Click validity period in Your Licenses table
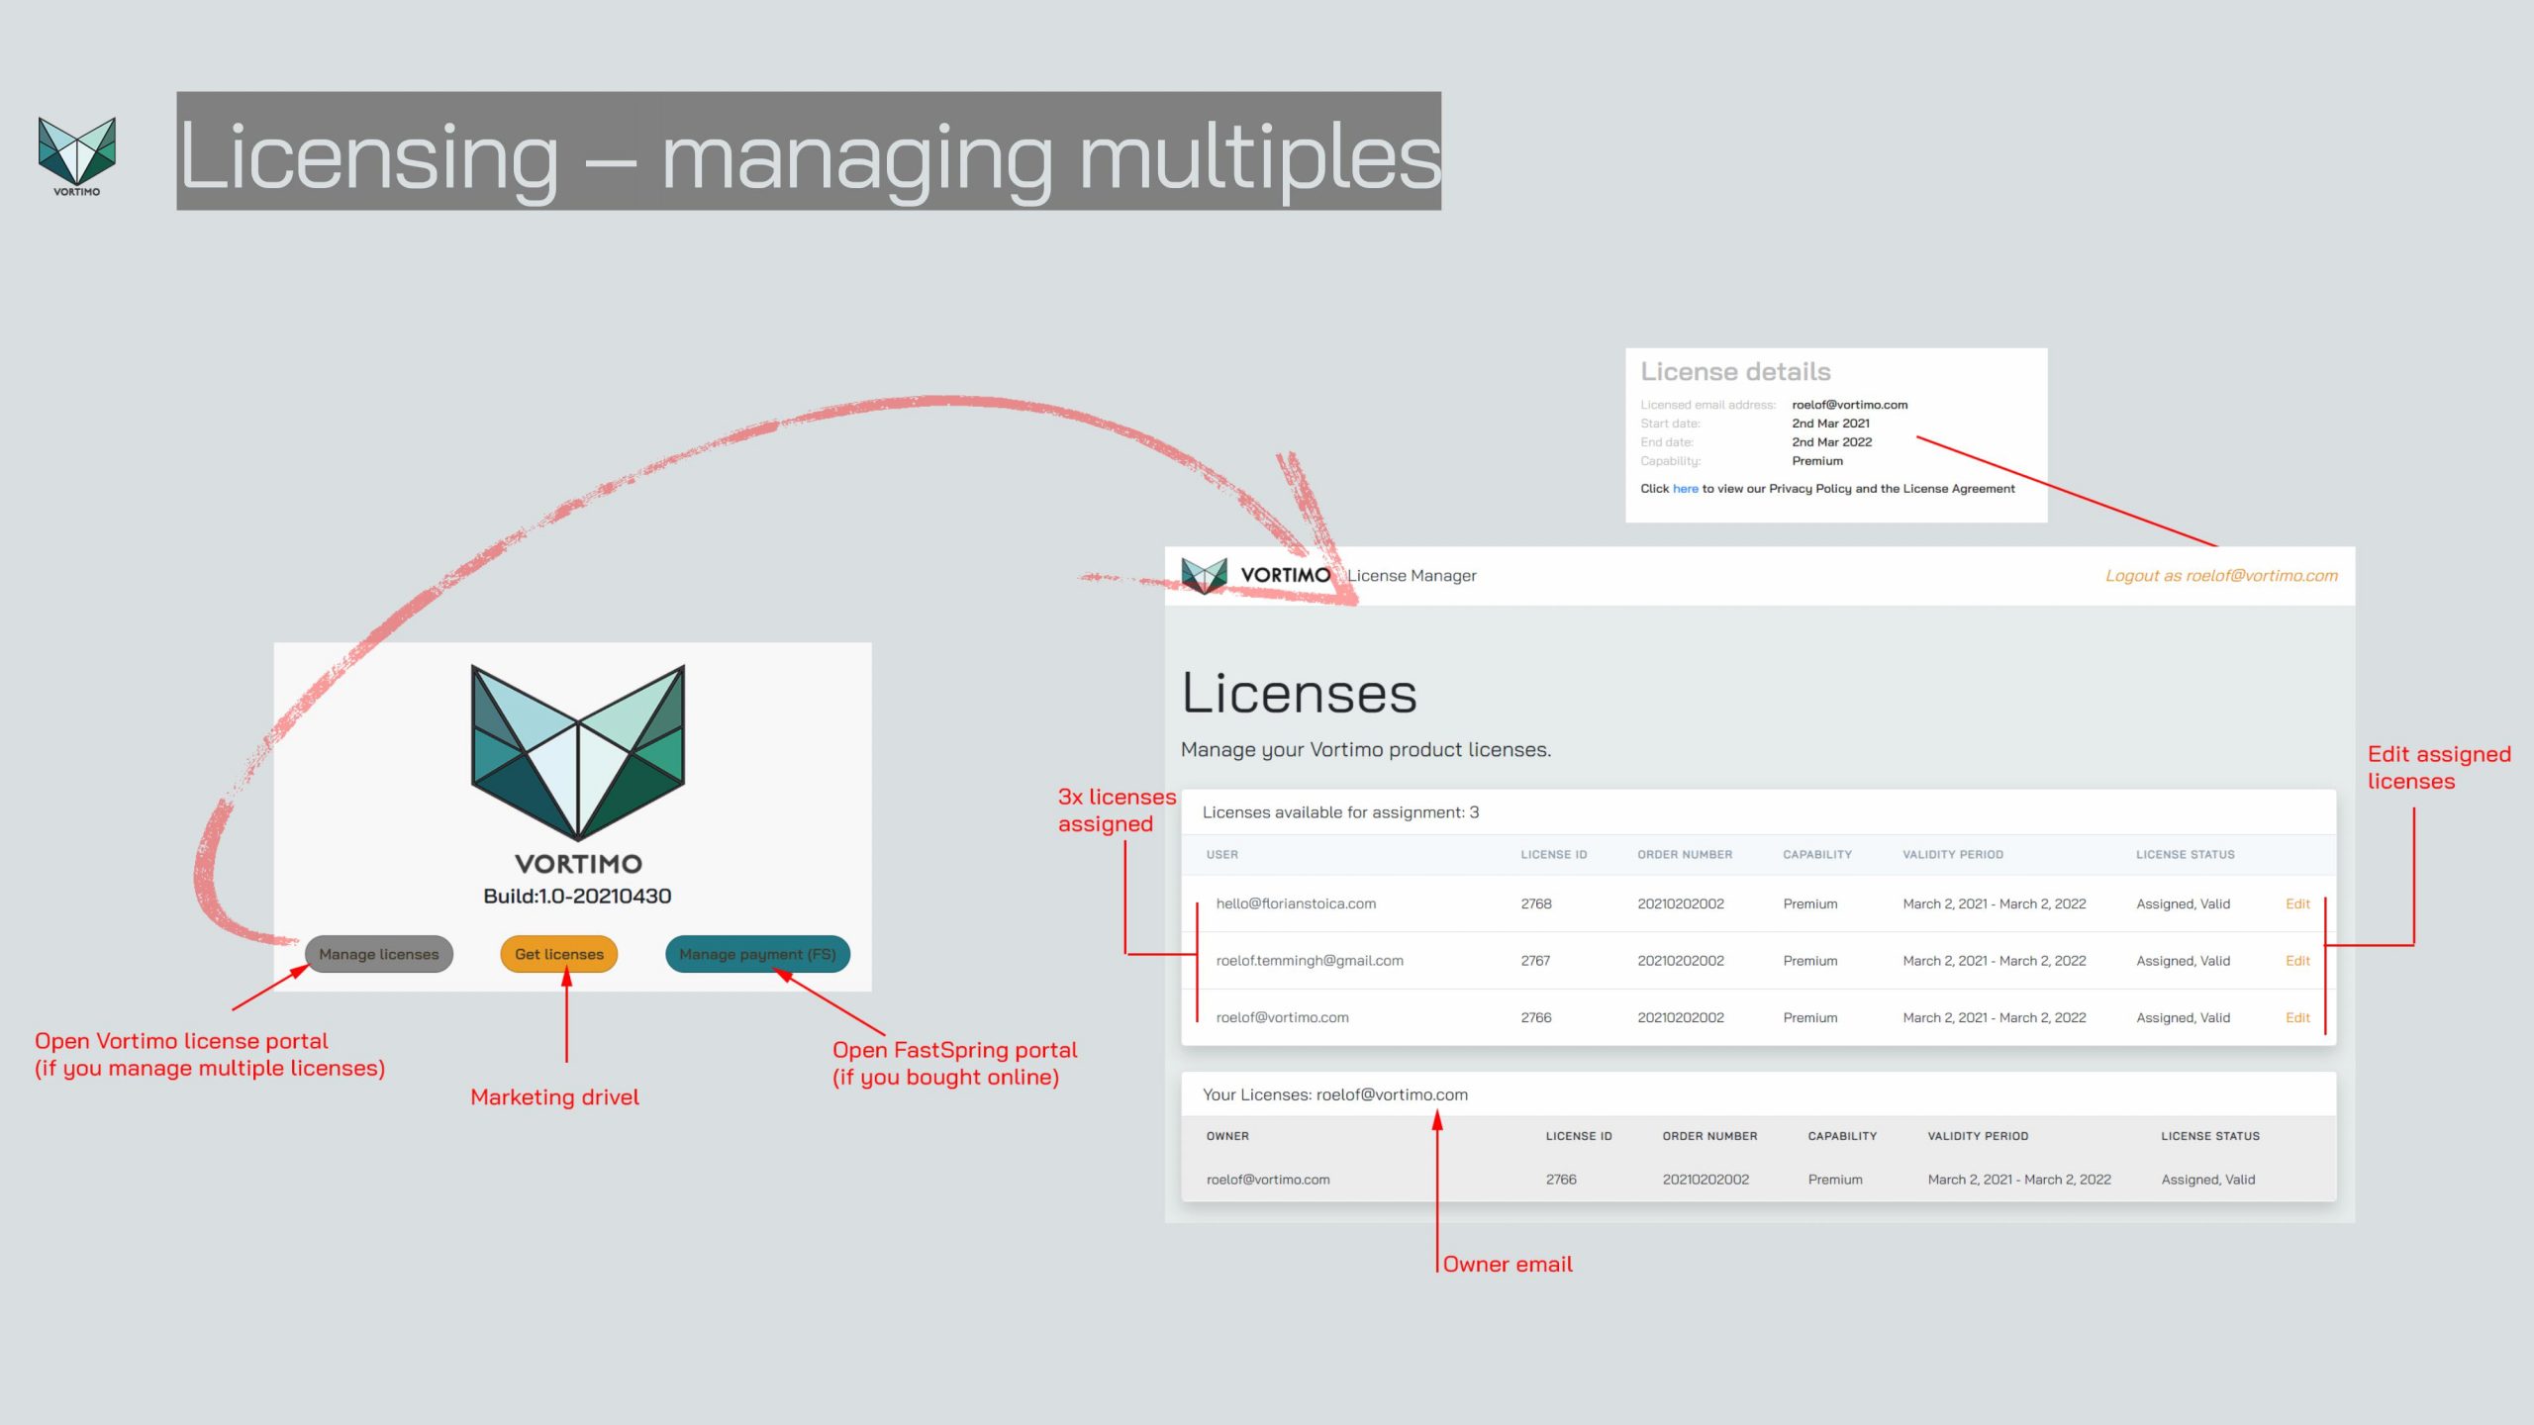The image size is (2534, 1425). [x=2019, y=1180]
